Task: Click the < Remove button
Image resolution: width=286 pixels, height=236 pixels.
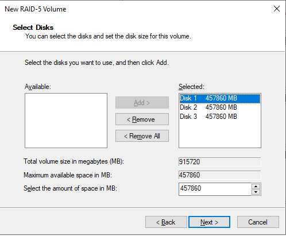Action: 142,119
